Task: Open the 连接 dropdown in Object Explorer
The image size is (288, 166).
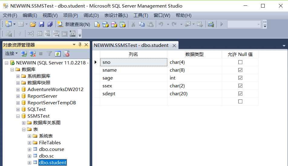Action: click(11, 54)
